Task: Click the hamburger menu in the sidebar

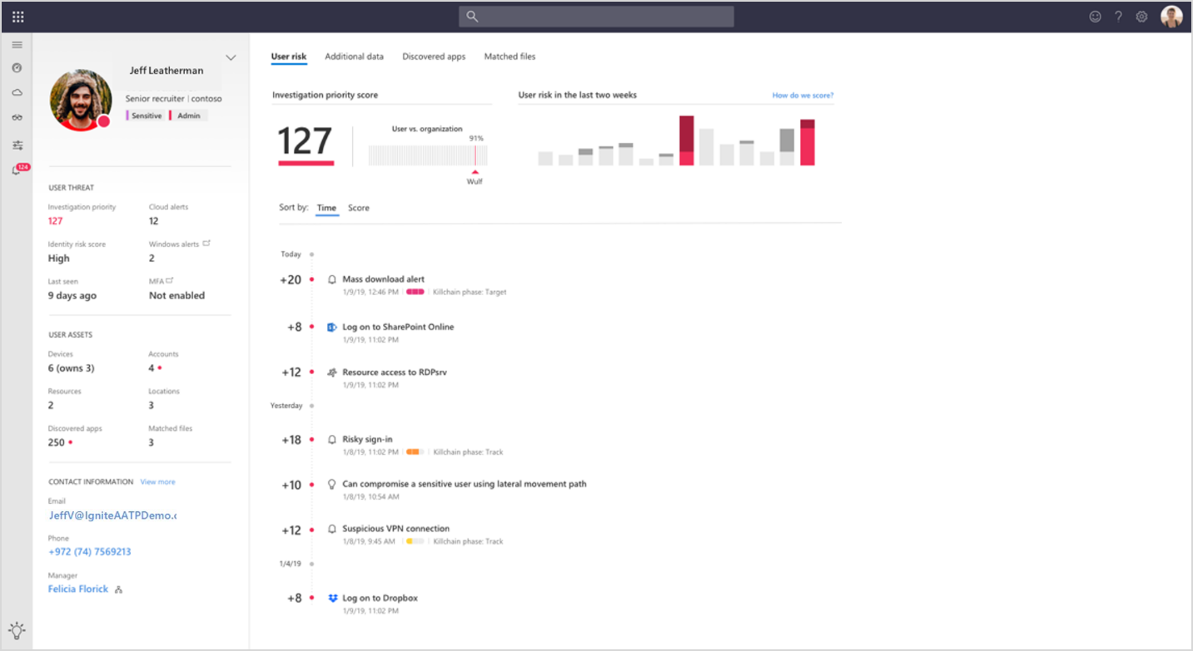Action: (17, 44)
